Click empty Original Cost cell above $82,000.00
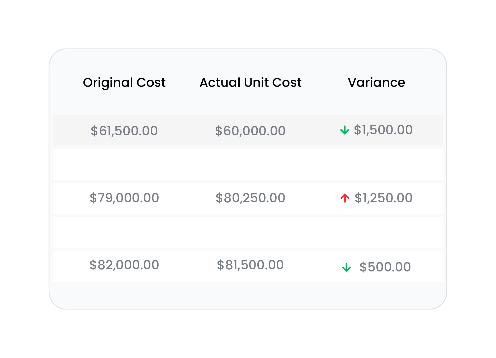The image size is (496, 358). 124,232
